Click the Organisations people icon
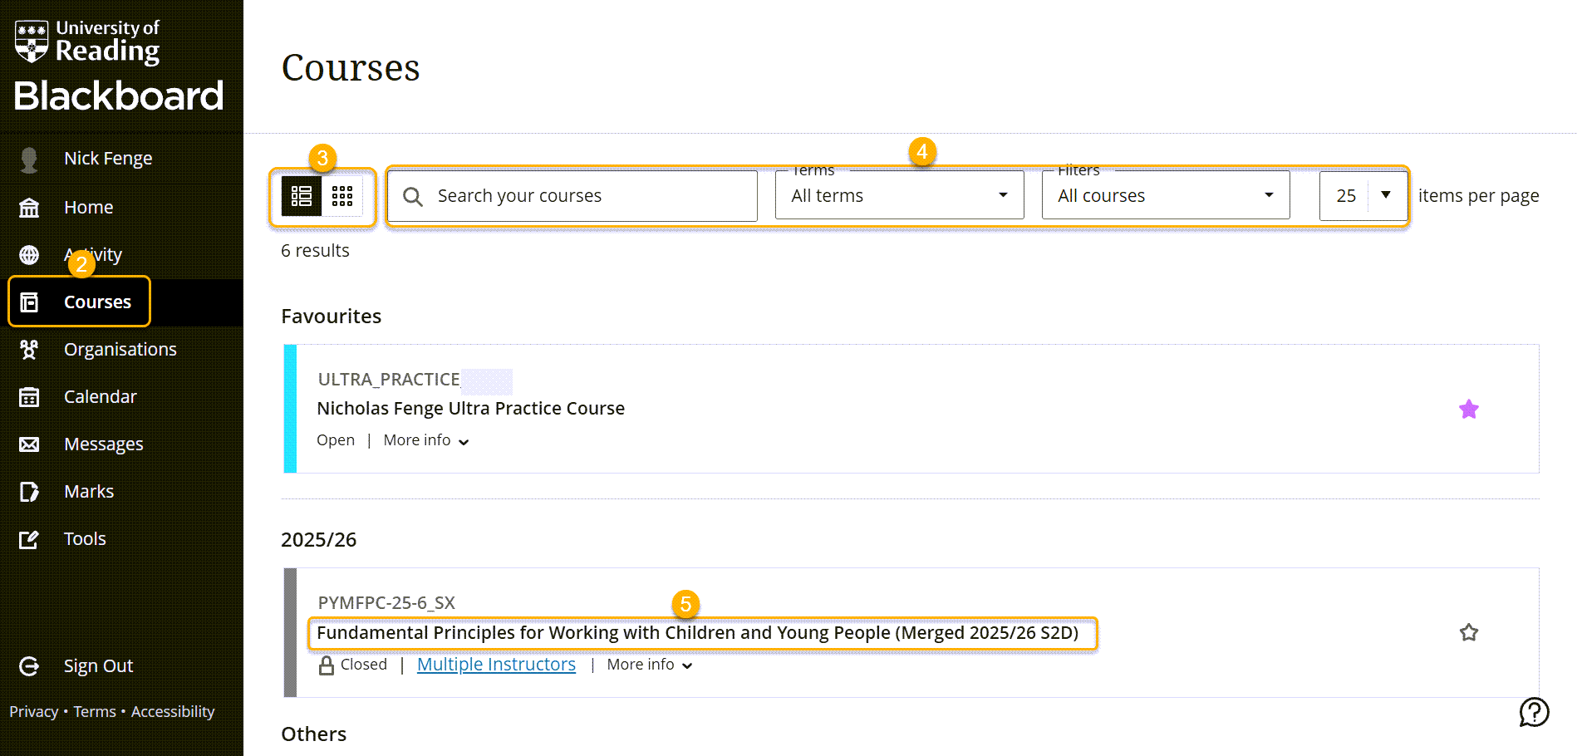This screenshot has height=756, width=1577. click(29, 350)
